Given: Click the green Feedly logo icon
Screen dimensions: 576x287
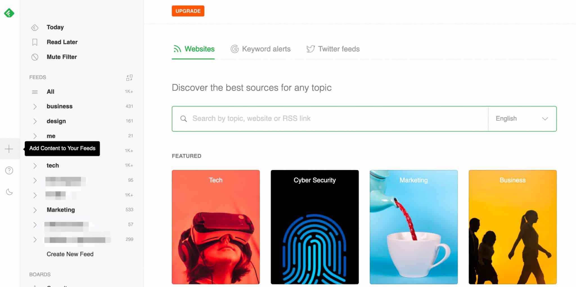Looking at the screenshot, I should [9, 13].
